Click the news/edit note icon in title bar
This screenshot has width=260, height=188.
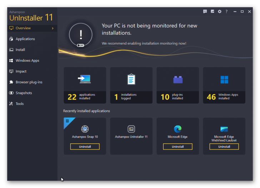coord(212,11)
